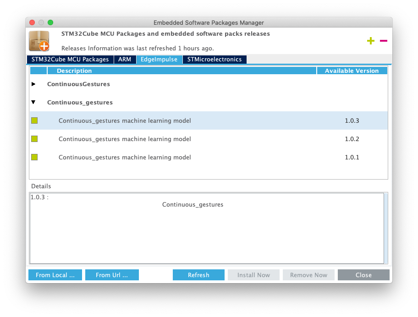418x317 pixels.
Task: Click version value 1.0.3 in table
Action: (352, 120)
